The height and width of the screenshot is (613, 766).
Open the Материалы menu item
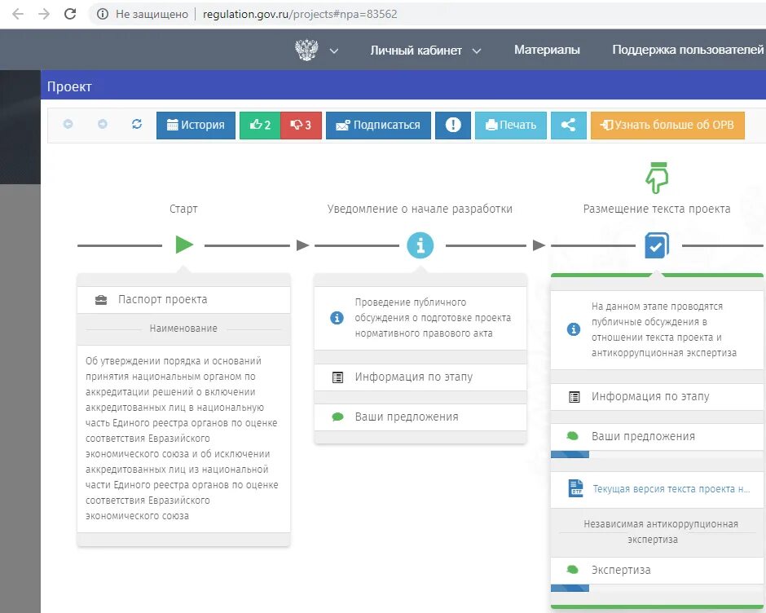click(x=547, y=50)
